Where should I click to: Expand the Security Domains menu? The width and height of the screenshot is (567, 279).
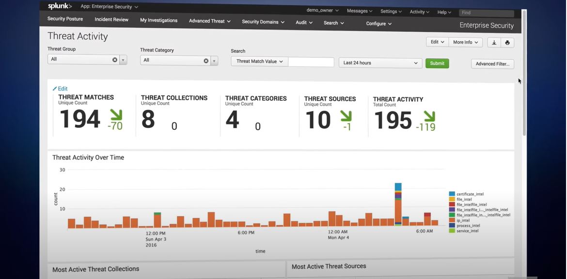(x=263, y=22)
